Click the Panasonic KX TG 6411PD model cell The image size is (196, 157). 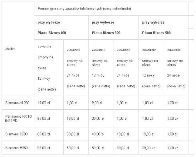[x=18, y=119]
